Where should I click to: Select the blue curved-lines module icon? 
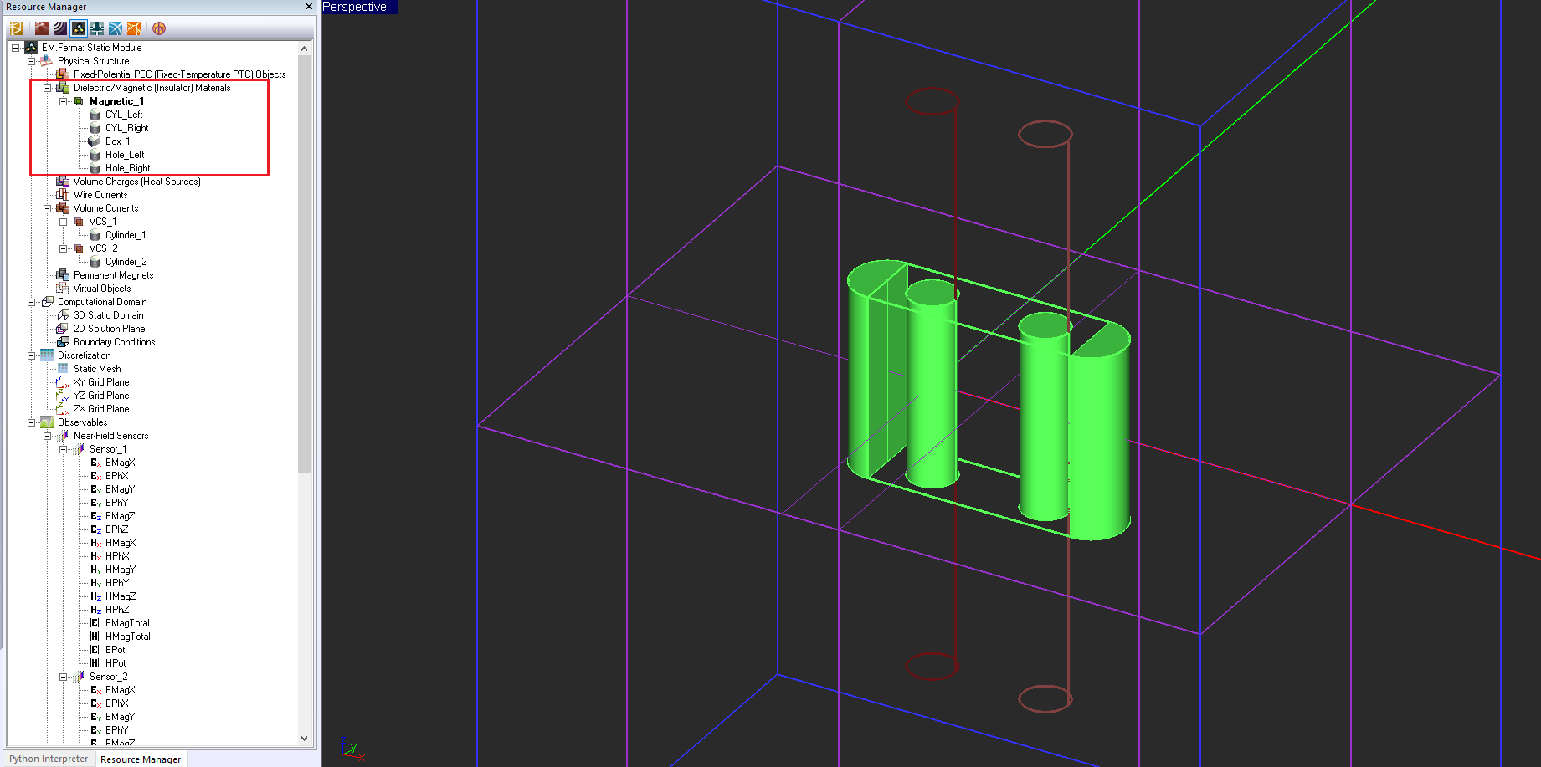tap(116, 28)
